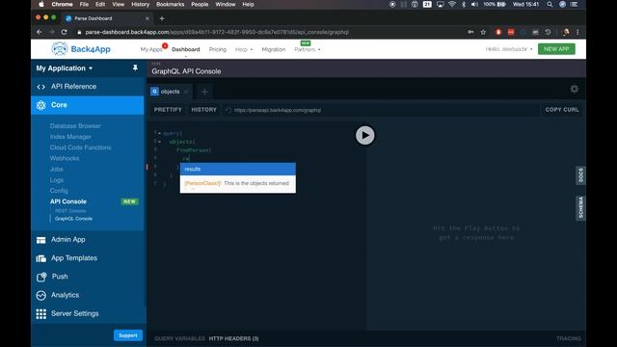The image size is (617, 347).
Task: Open a new Chrome tab
Action: pyautogui.click(x=162, y=18)
